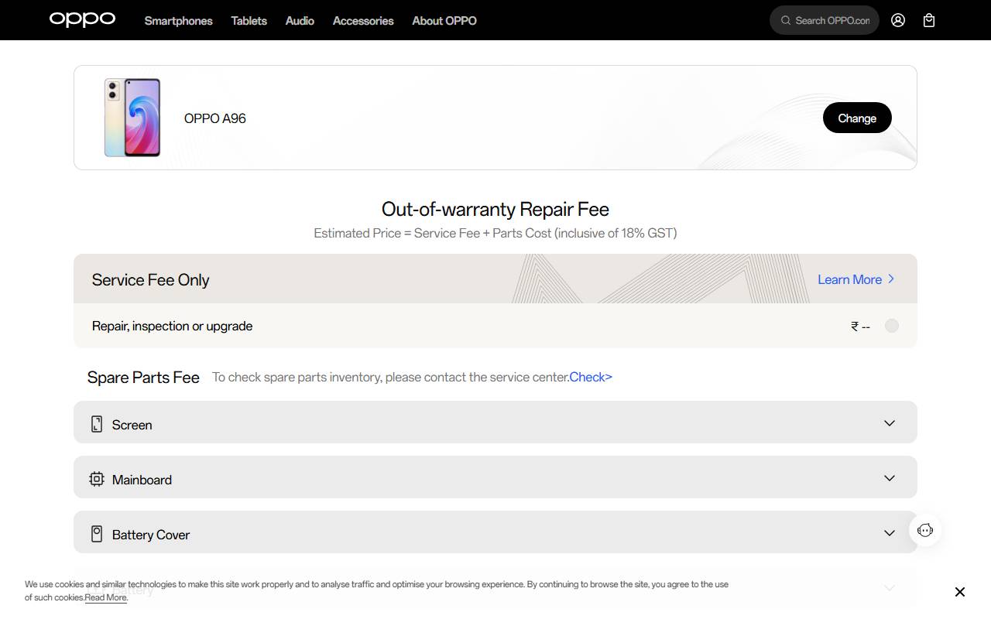Open the chat support robot icon
Image resolution: width=991 pixels, height=619 pixels.
(925, 530)
